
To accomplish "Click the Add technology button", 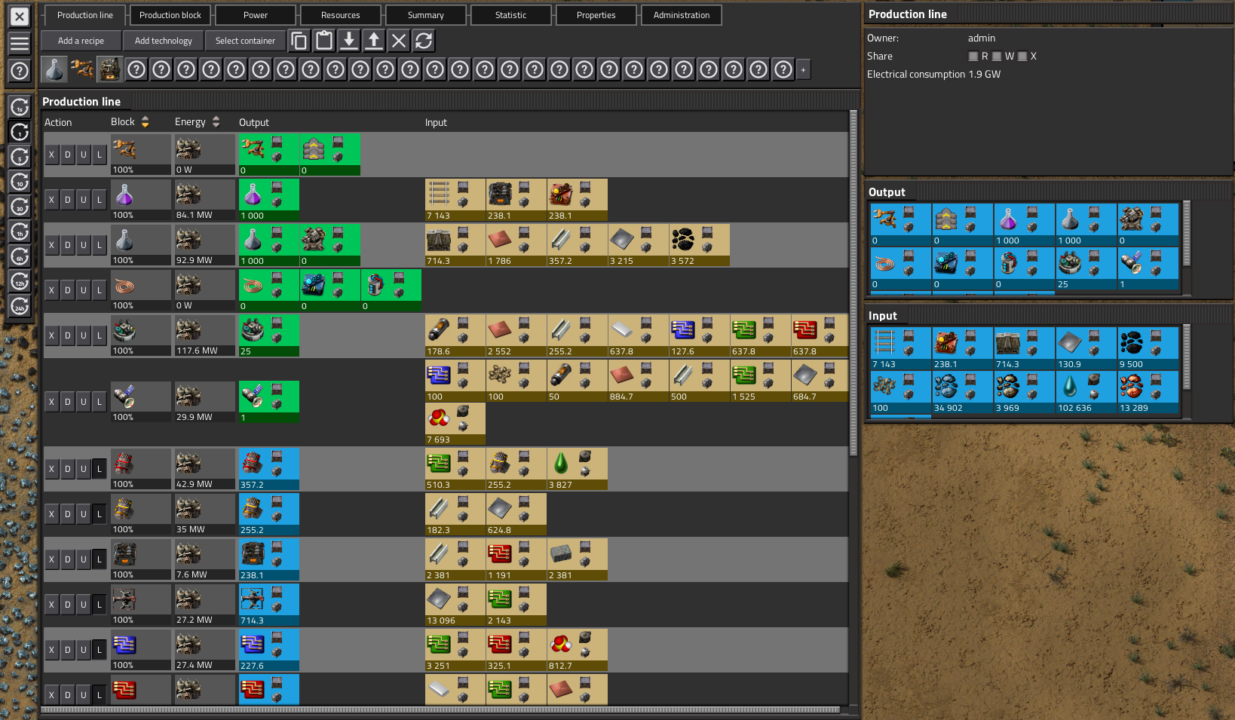I will point(163,41).
